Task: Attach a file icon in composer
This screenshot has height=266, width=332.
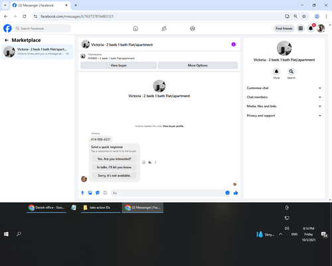Action: click(x=90, y=193)
